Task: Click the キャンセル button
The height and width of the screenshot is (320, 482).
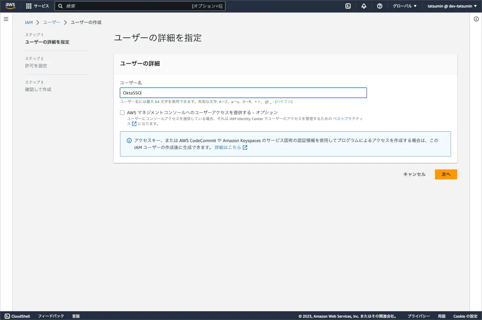Action: (414, 174)
